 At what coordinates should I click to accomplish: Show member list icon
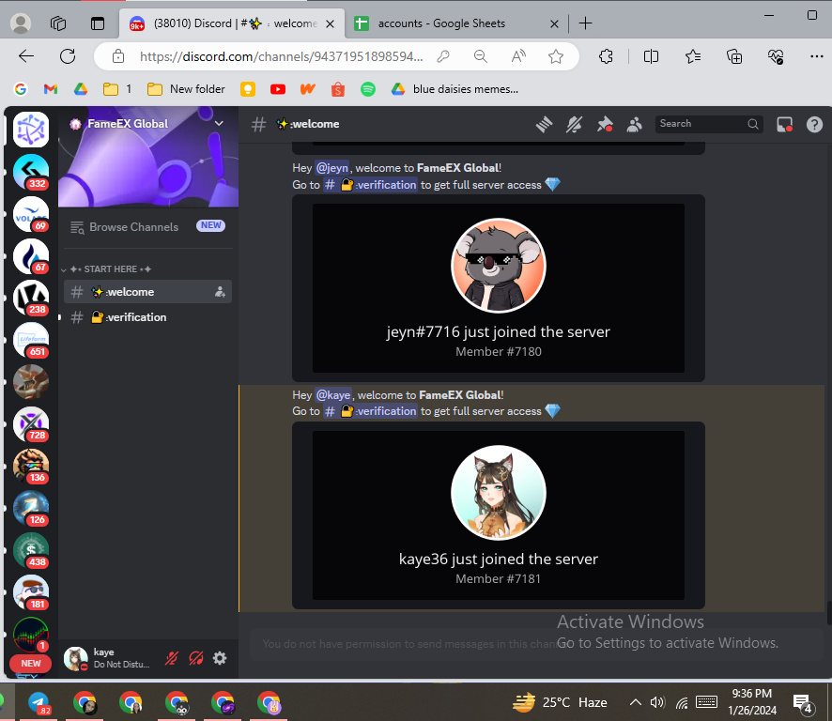pyautogui.click(x=634, y=125)
